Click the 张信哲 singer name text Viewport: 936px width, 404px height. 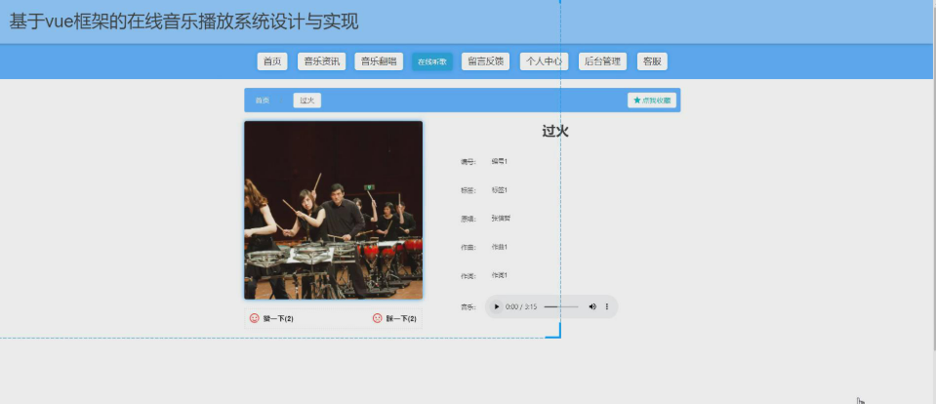click(x=501, y=219)
